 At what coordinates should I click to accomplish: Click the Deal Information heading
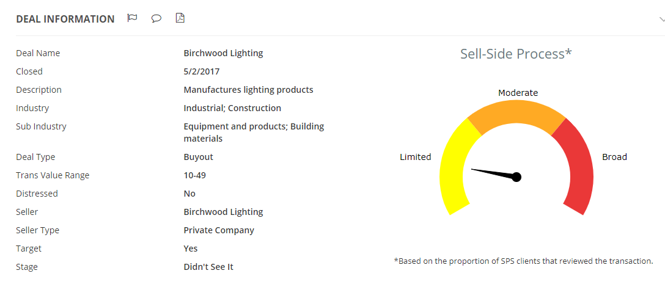65,19
